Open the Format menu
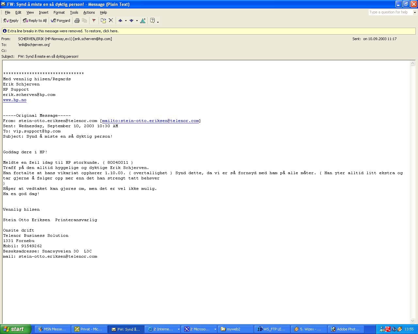This screenshot has width=418, height=334. [x=59, y=12]
